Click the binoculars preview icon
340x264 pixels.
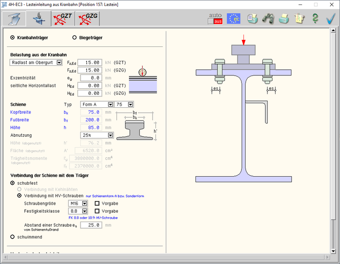pyautogui.click(x=268, y=18)
